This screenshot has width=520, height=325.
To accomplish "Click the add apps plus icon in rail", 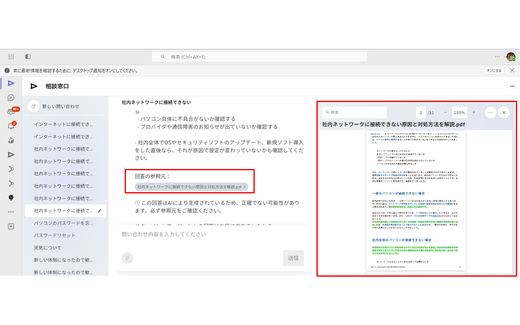I will (11, 226).
